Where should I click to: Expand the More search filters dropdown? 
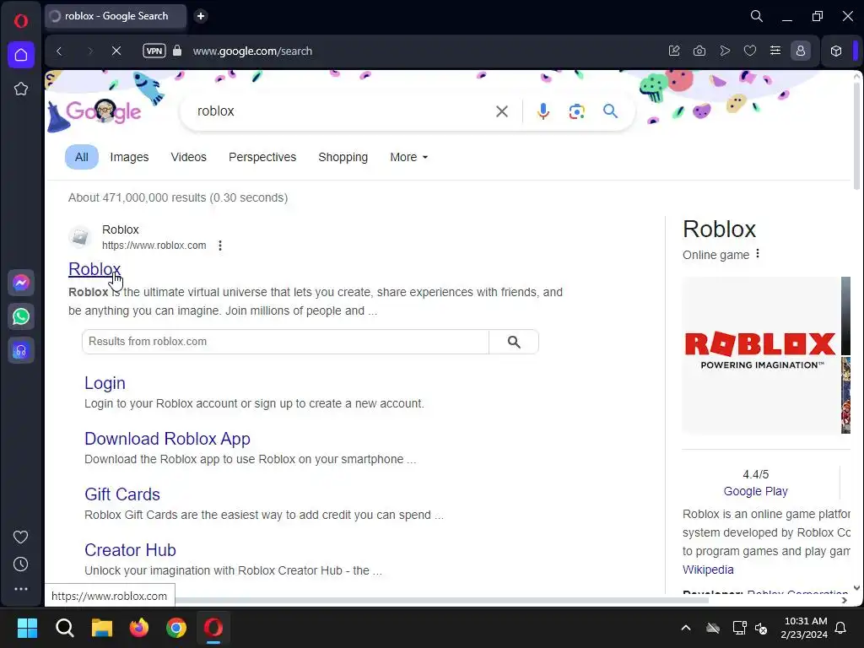click(409, 157)
